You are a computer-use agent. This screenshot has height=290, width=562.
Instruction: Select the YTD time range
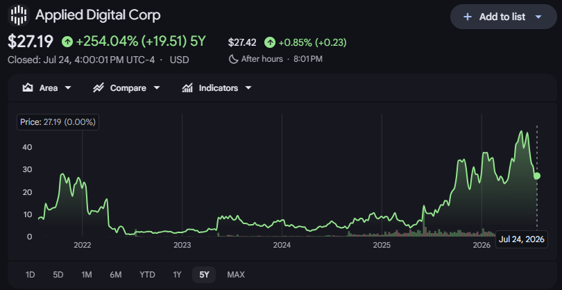tap(147, 275)
